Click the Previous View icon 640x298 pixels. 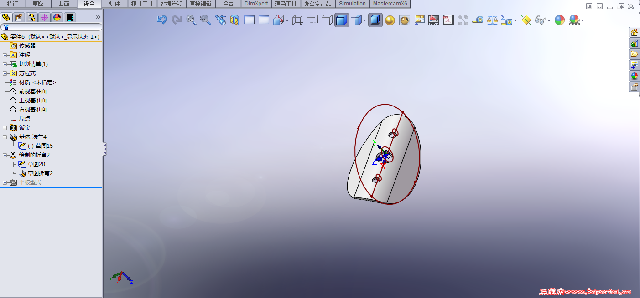pos(220,20)
